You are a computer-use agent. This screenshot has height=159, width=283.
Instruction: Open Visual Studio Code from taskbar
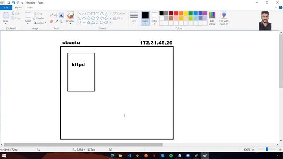tap(129, 156)
